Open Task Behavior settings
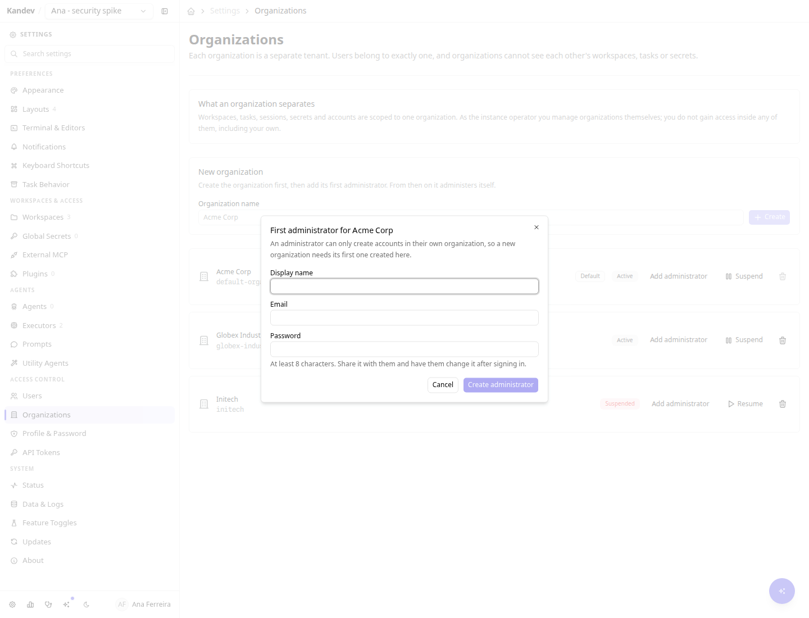The image size is (809, 618). click(90, 185)
